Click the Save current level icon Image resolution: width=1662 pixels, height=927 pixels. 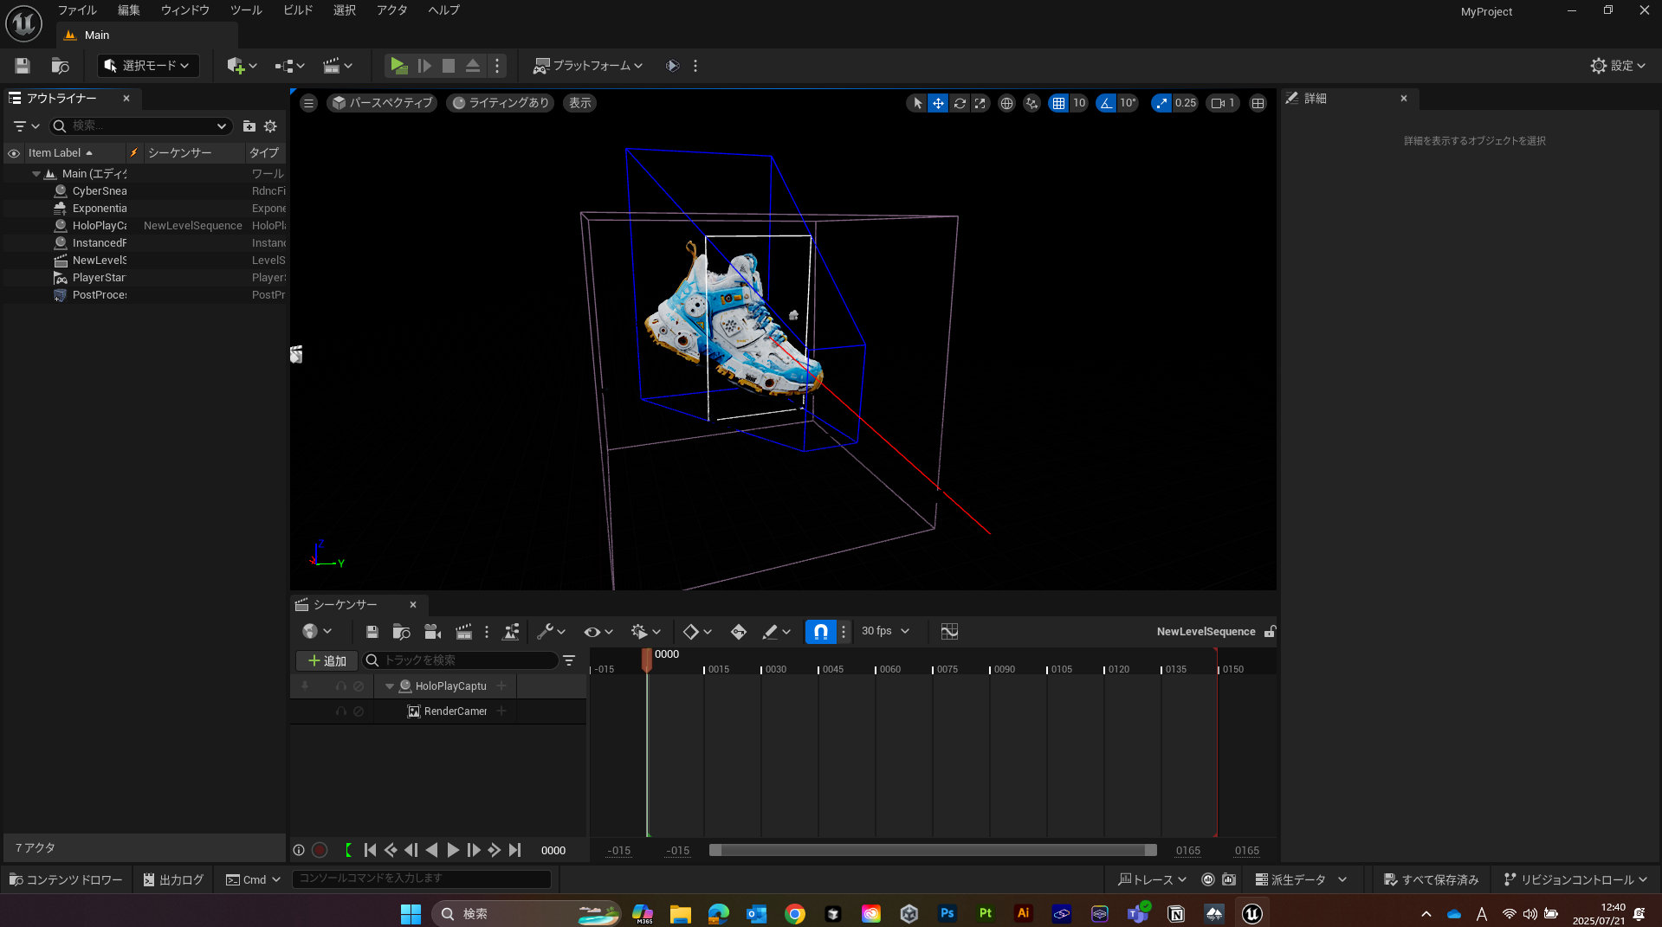(23, 66)
